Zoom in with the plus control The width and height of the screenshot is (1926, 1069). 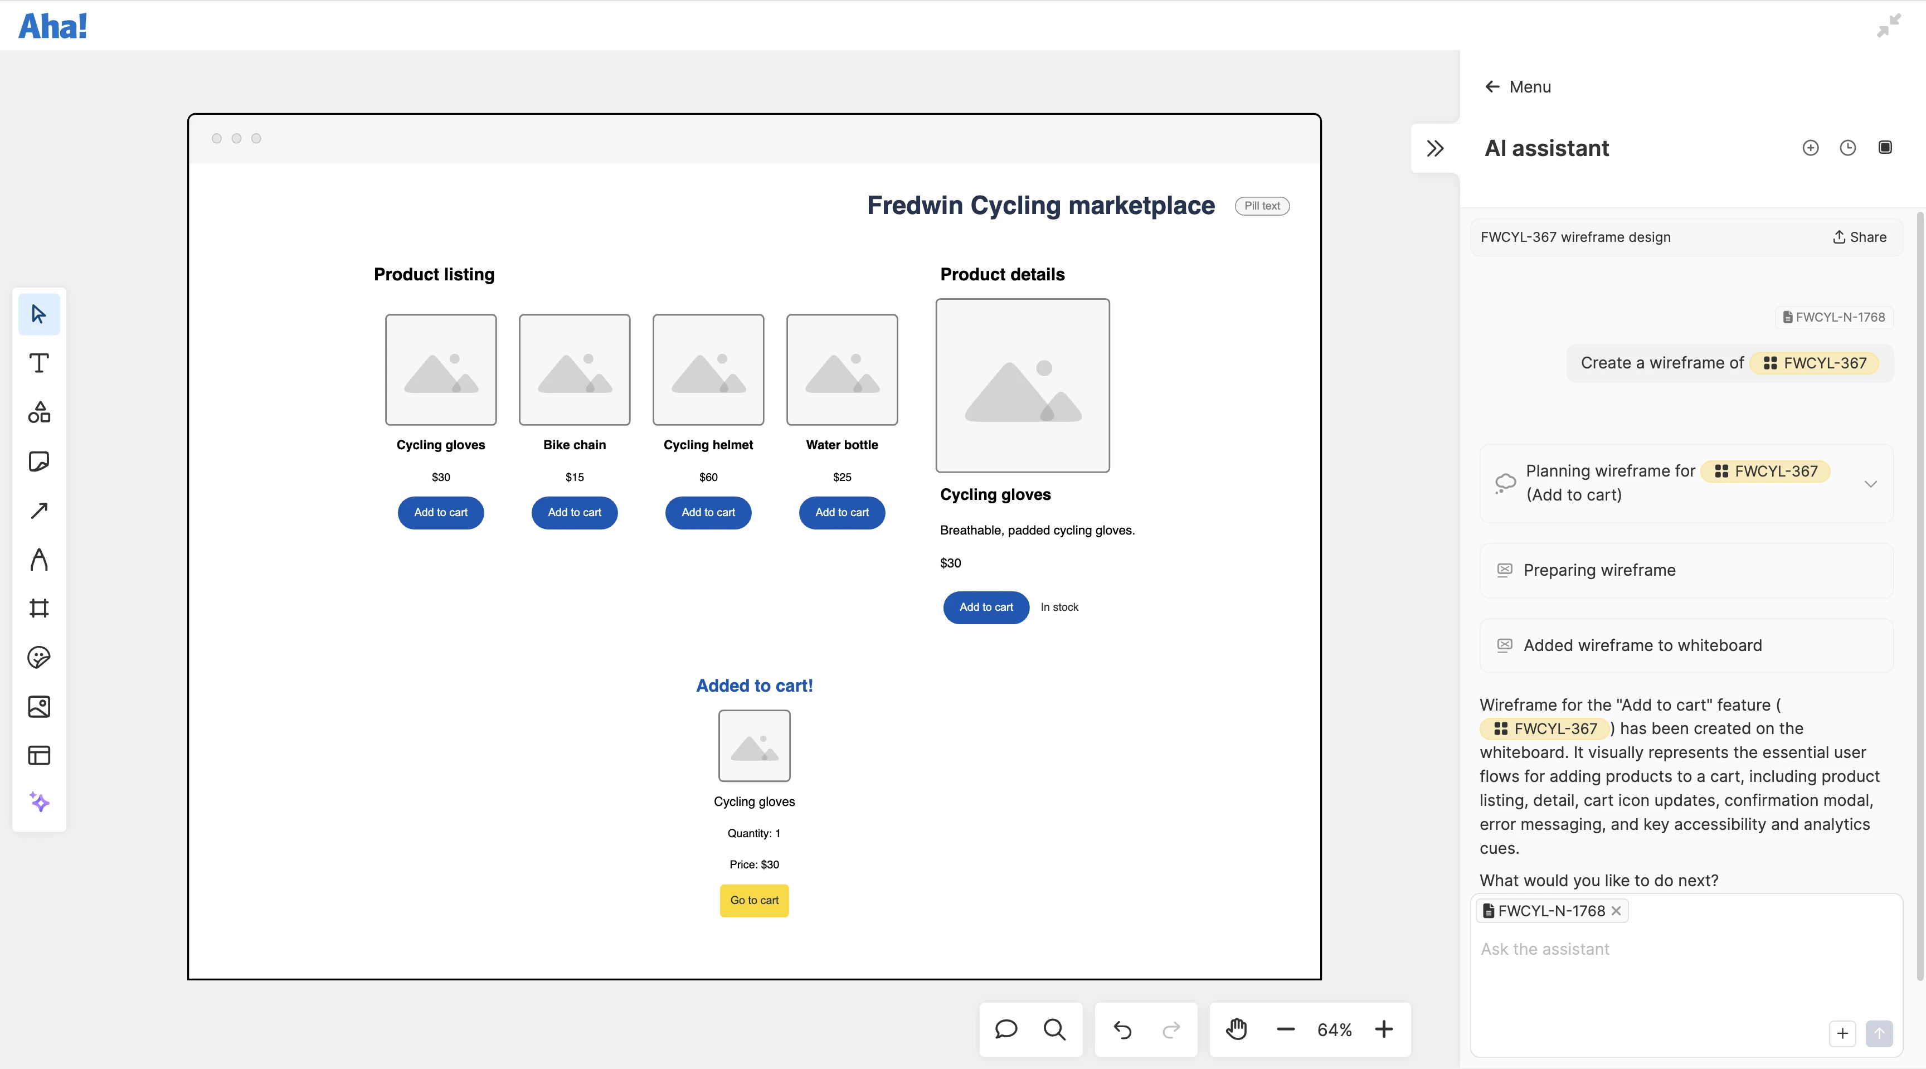(1384, 1029)
